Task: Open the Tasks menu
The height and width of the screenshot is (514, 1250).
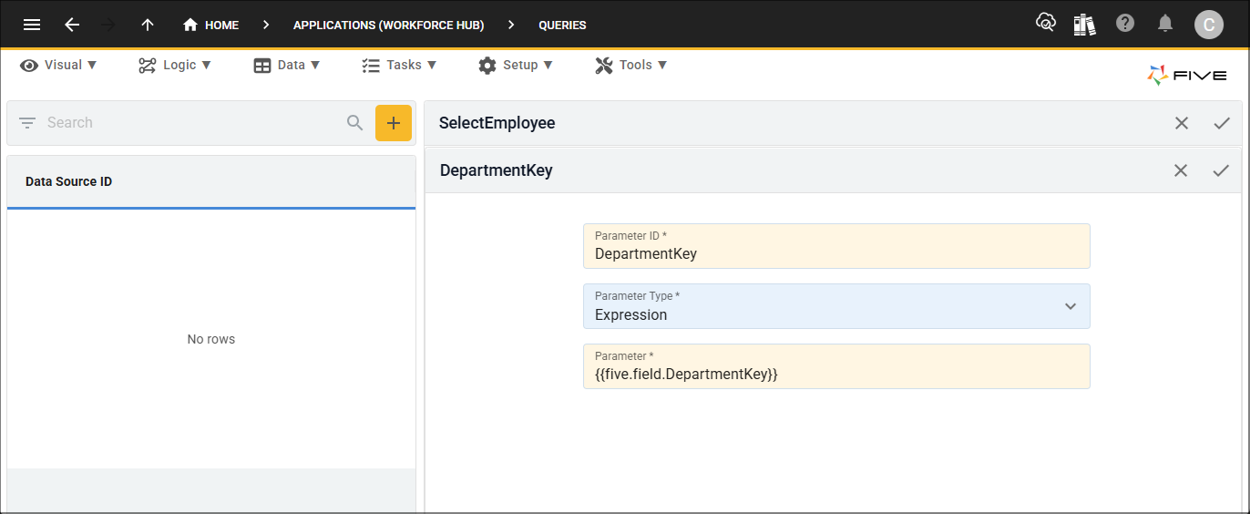Action: click(399, 65)
